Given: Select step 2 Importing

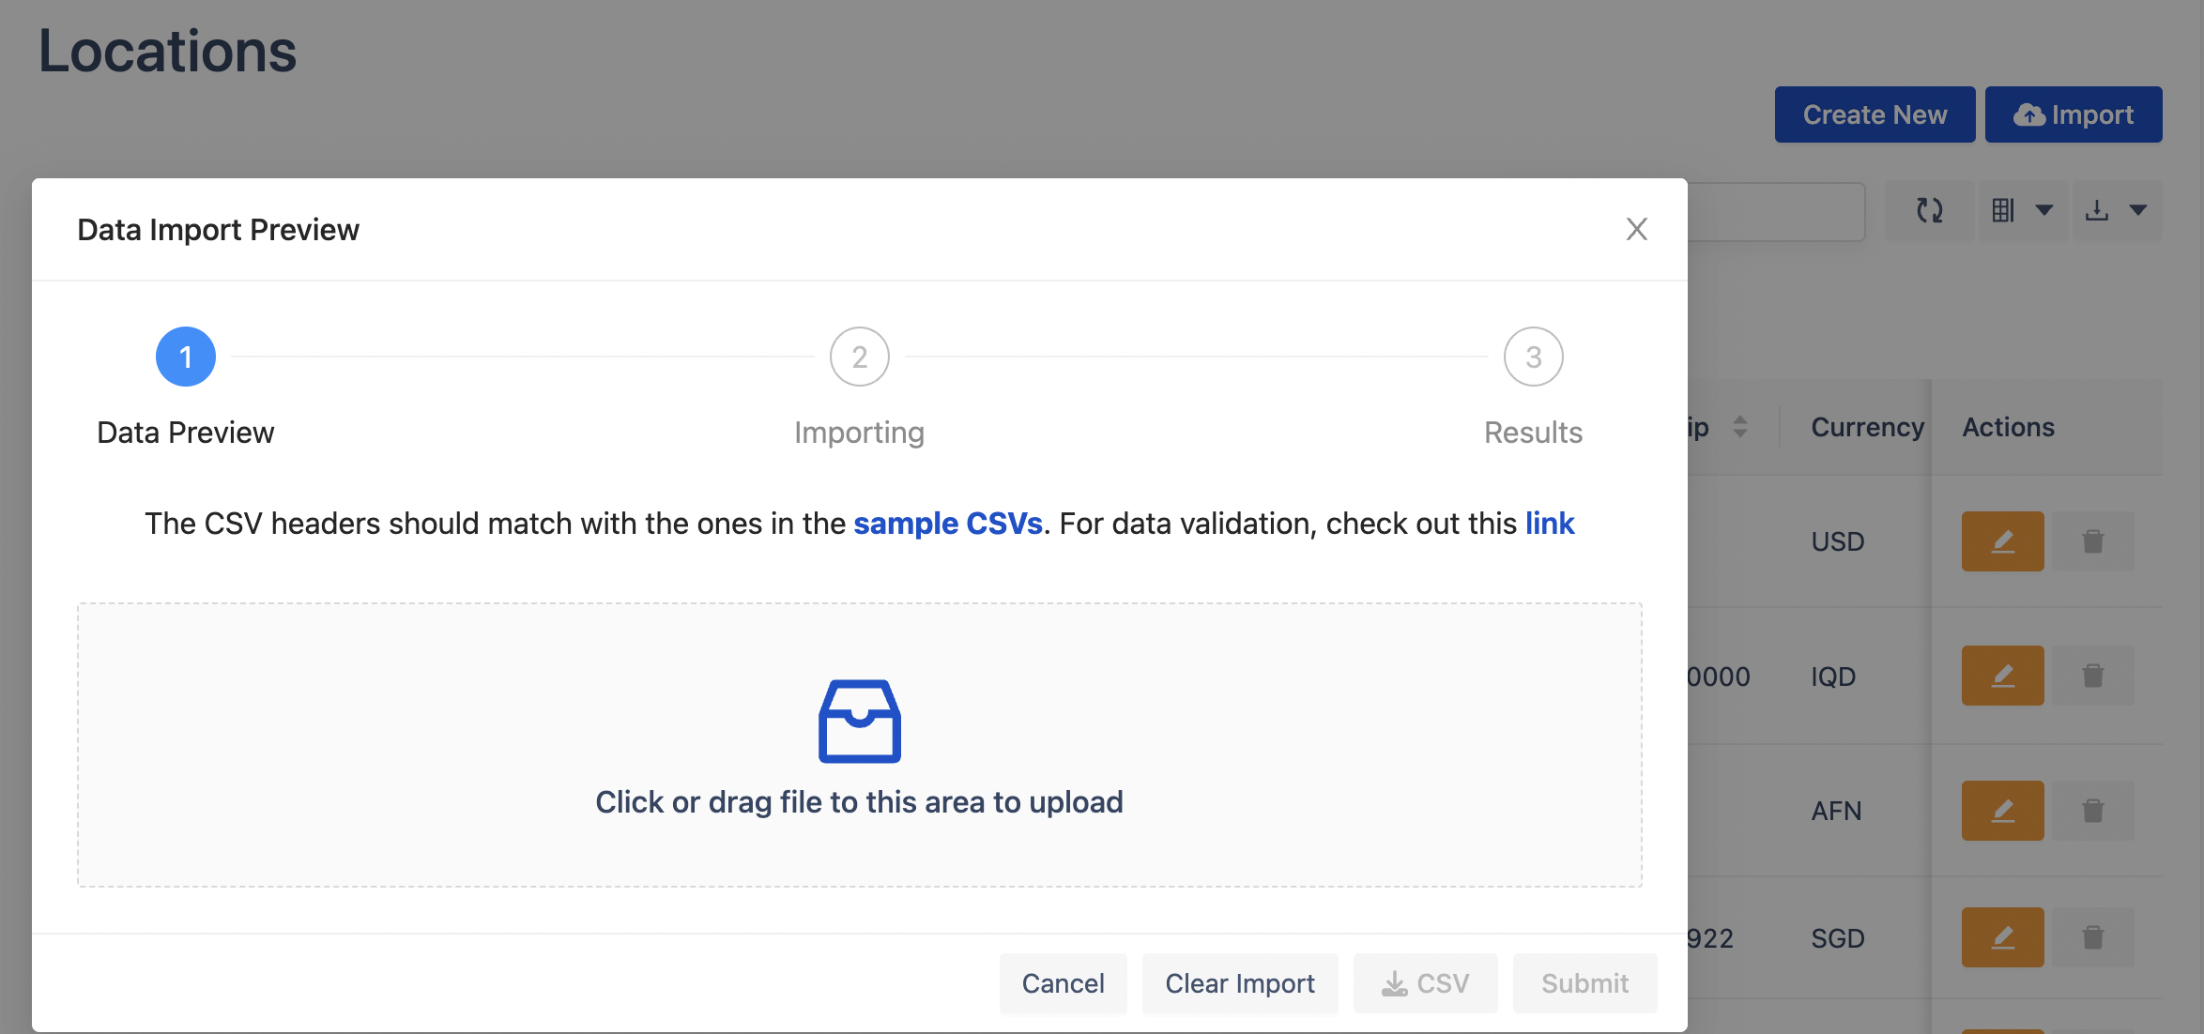Looking at the screenshot, I should pos(859,357).
